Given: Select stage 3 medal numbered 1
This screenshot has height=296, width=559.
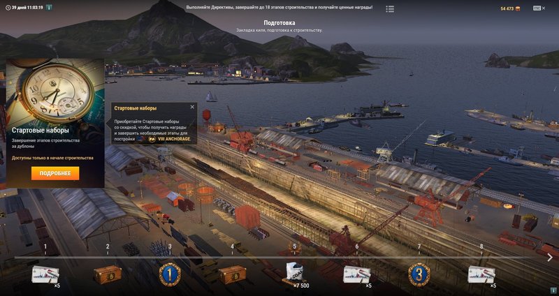Looking at the screenshot, I should coord(170,274).
